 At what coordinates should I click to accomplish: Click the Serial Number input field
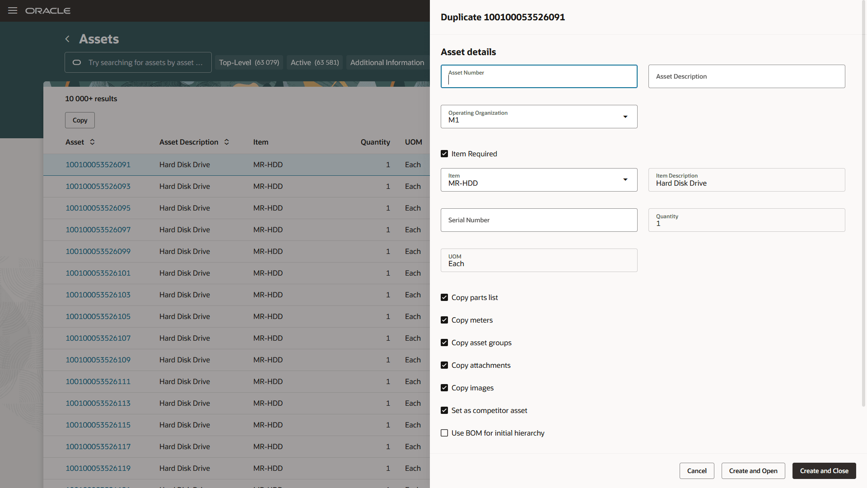pyautogui.click(x=539, y=220)
